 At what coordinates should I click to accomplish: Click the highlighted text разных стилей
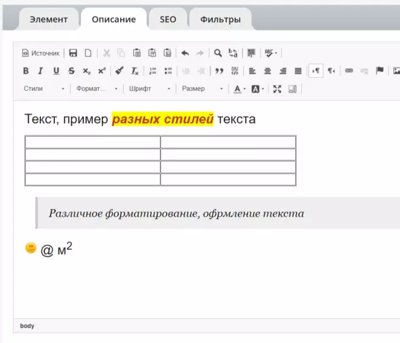coord(163,119)
